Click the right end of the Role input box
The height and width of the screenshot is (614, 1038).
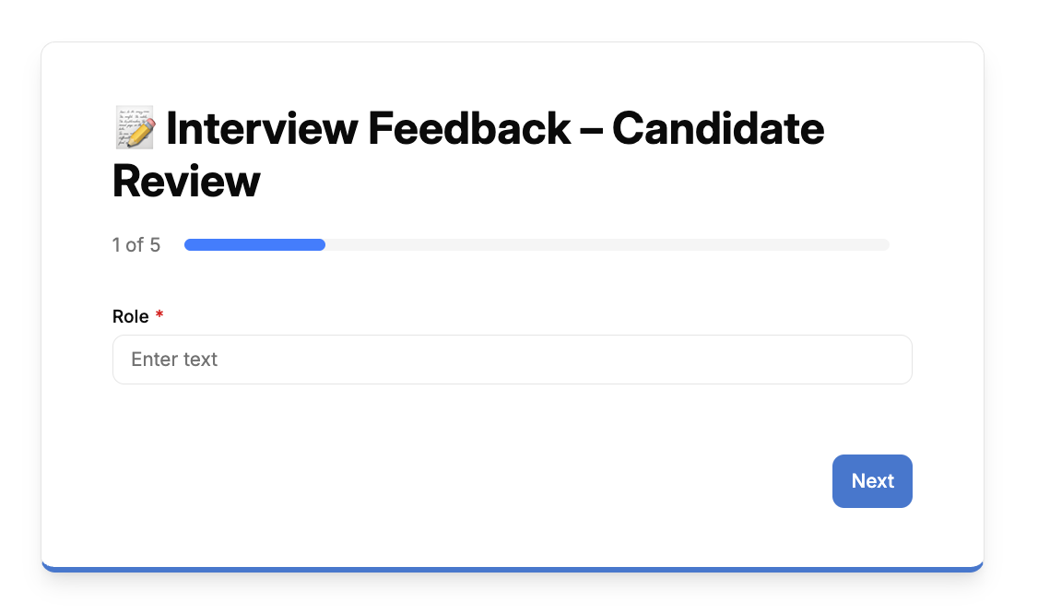tap(901, 360)
